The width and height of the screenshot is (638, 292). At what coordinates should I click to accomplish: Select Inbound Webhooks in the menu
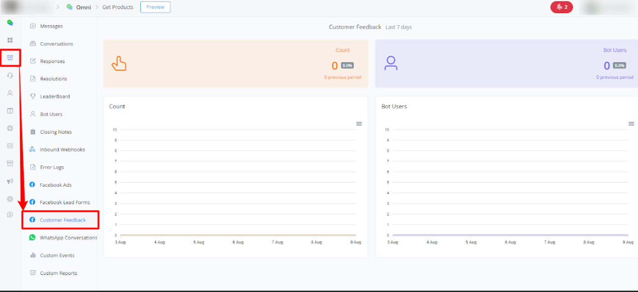[x=62, y=149]
